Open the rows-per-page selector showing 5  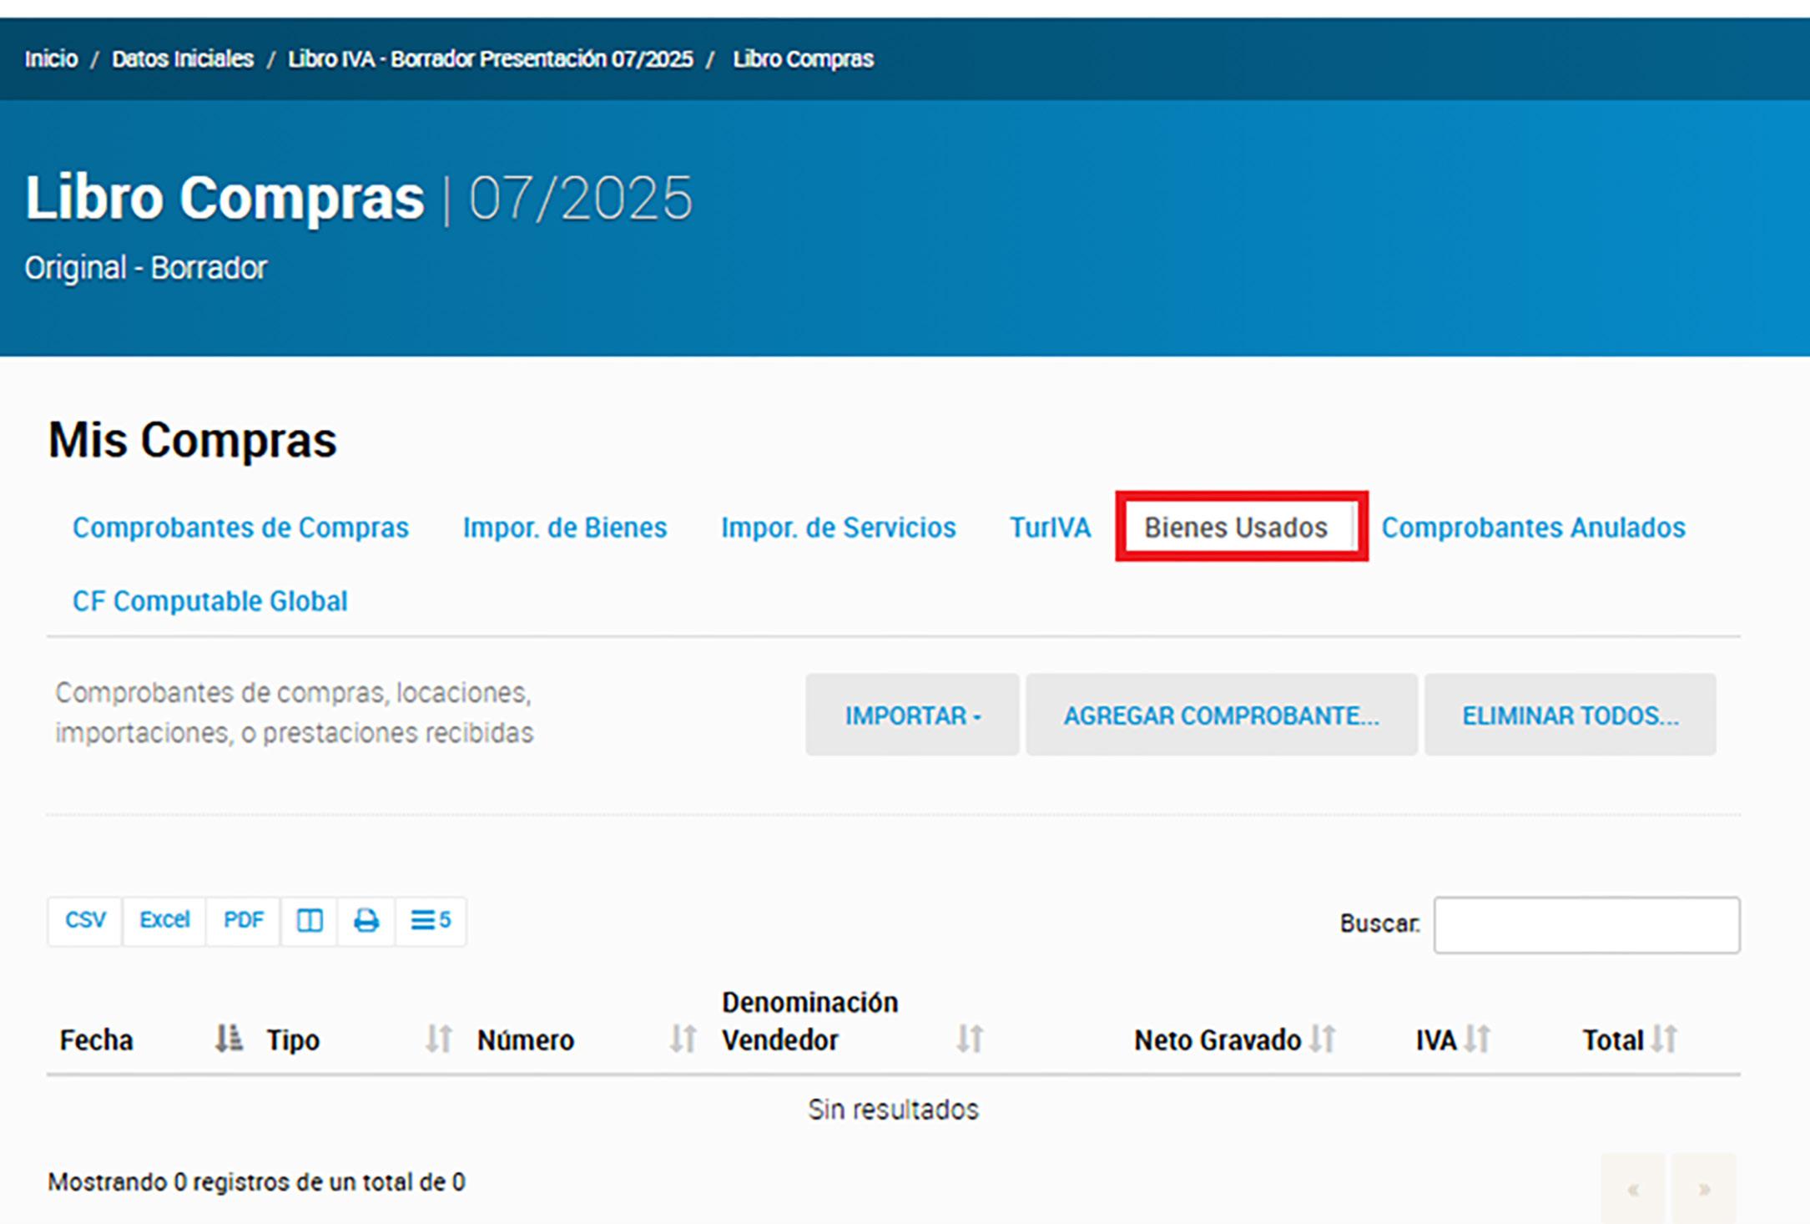coord(431,921)
